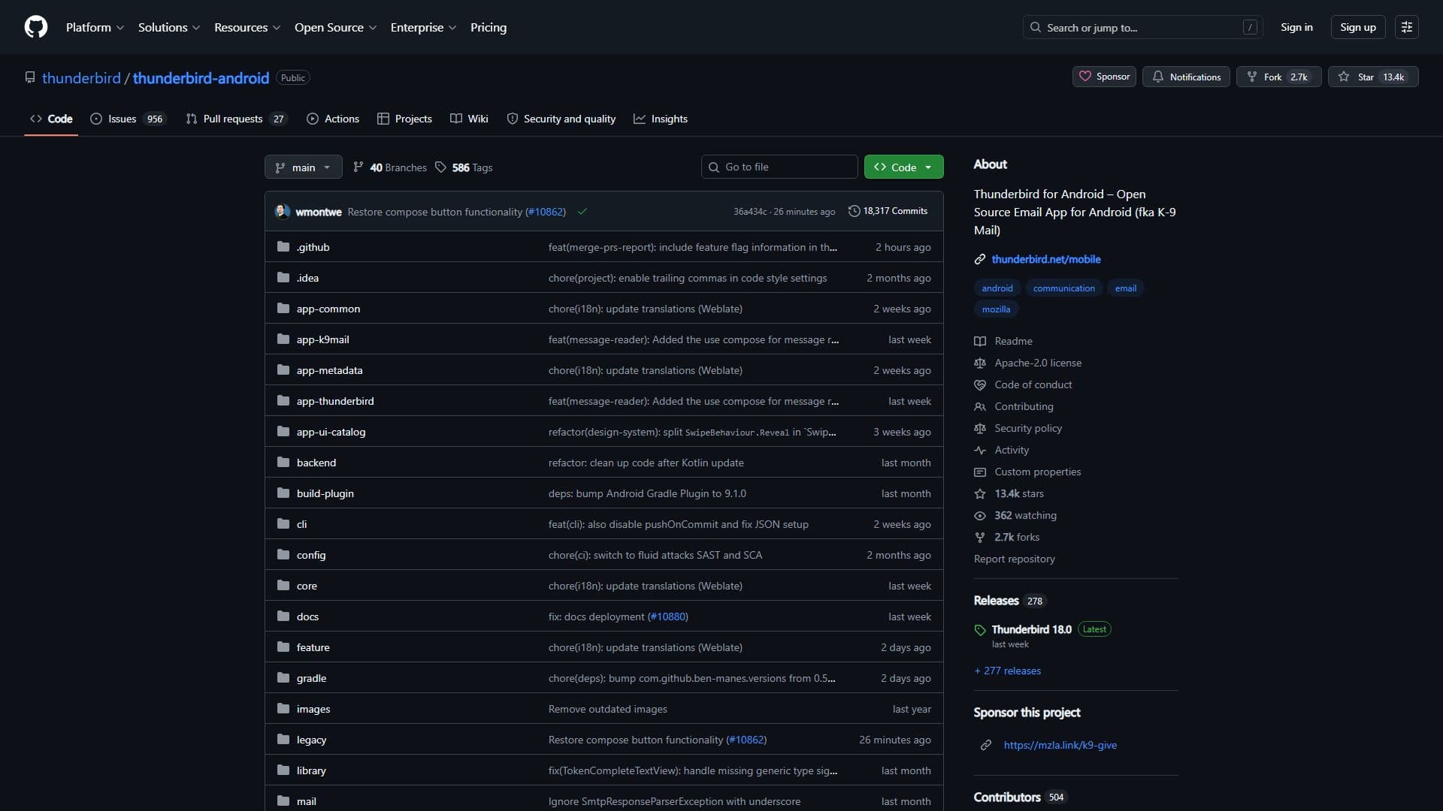
Task: Select the mozilla topic tag
Action: click(996, 309)
